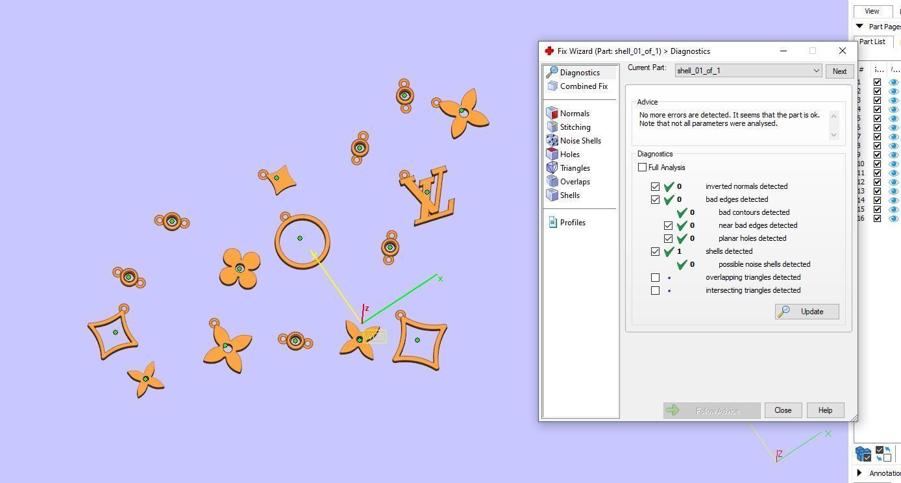Hide part 1 with eye icon
Image resolution: width=901 pixels, height=483 pixels.
click(893, 82)
